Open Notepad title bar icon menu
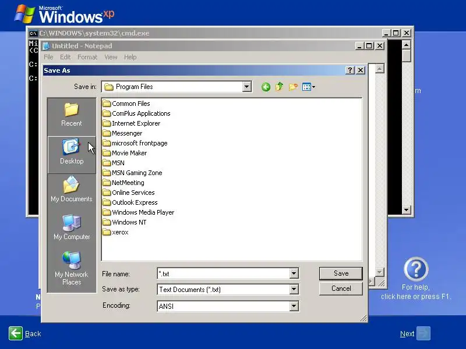This screenshot has width=466, height=349. pos(46,46)
